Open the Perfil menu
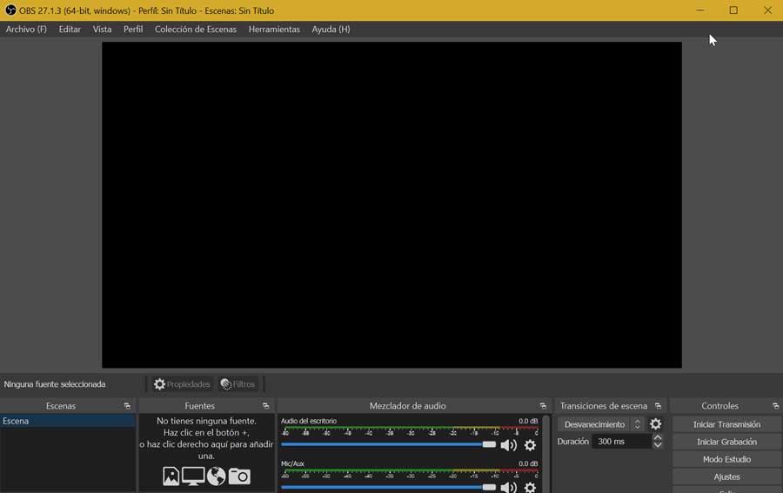Image resolution: width=783 pixels, height=493 pixels. pos(133,30)
